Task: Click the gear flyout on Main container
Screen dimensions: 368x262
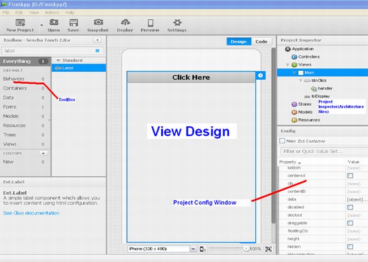Action: point(260,75)
